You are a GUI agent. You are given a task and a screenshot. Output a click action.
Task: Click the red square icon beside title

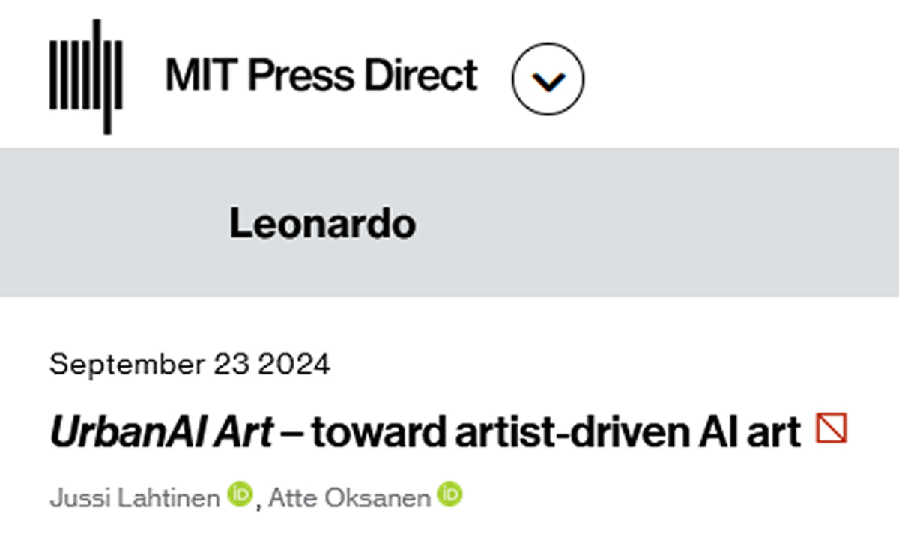pyautogui.click(x=832, y=428)
